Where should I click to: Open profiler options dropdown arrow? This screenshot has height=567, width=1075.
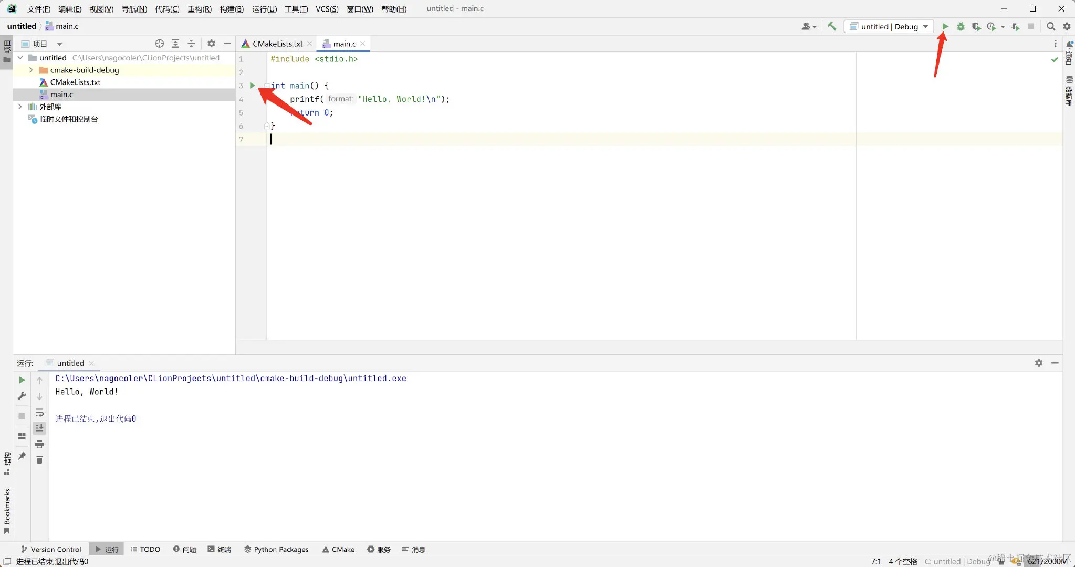pyautogui.click(x=1003, y=27)
